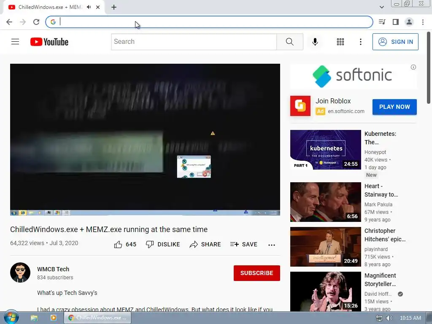Mute tab via speaker icon on tab

pyautogui.click(x=89, y=7)
